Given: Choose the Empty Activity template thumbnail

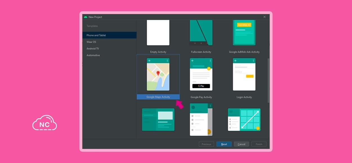Looking at the screenshot, I should 158,32.
